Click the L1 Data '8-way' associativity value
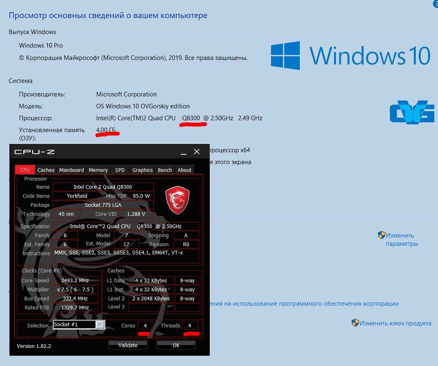The image size is (438, 366). click(x=188, y=280)
